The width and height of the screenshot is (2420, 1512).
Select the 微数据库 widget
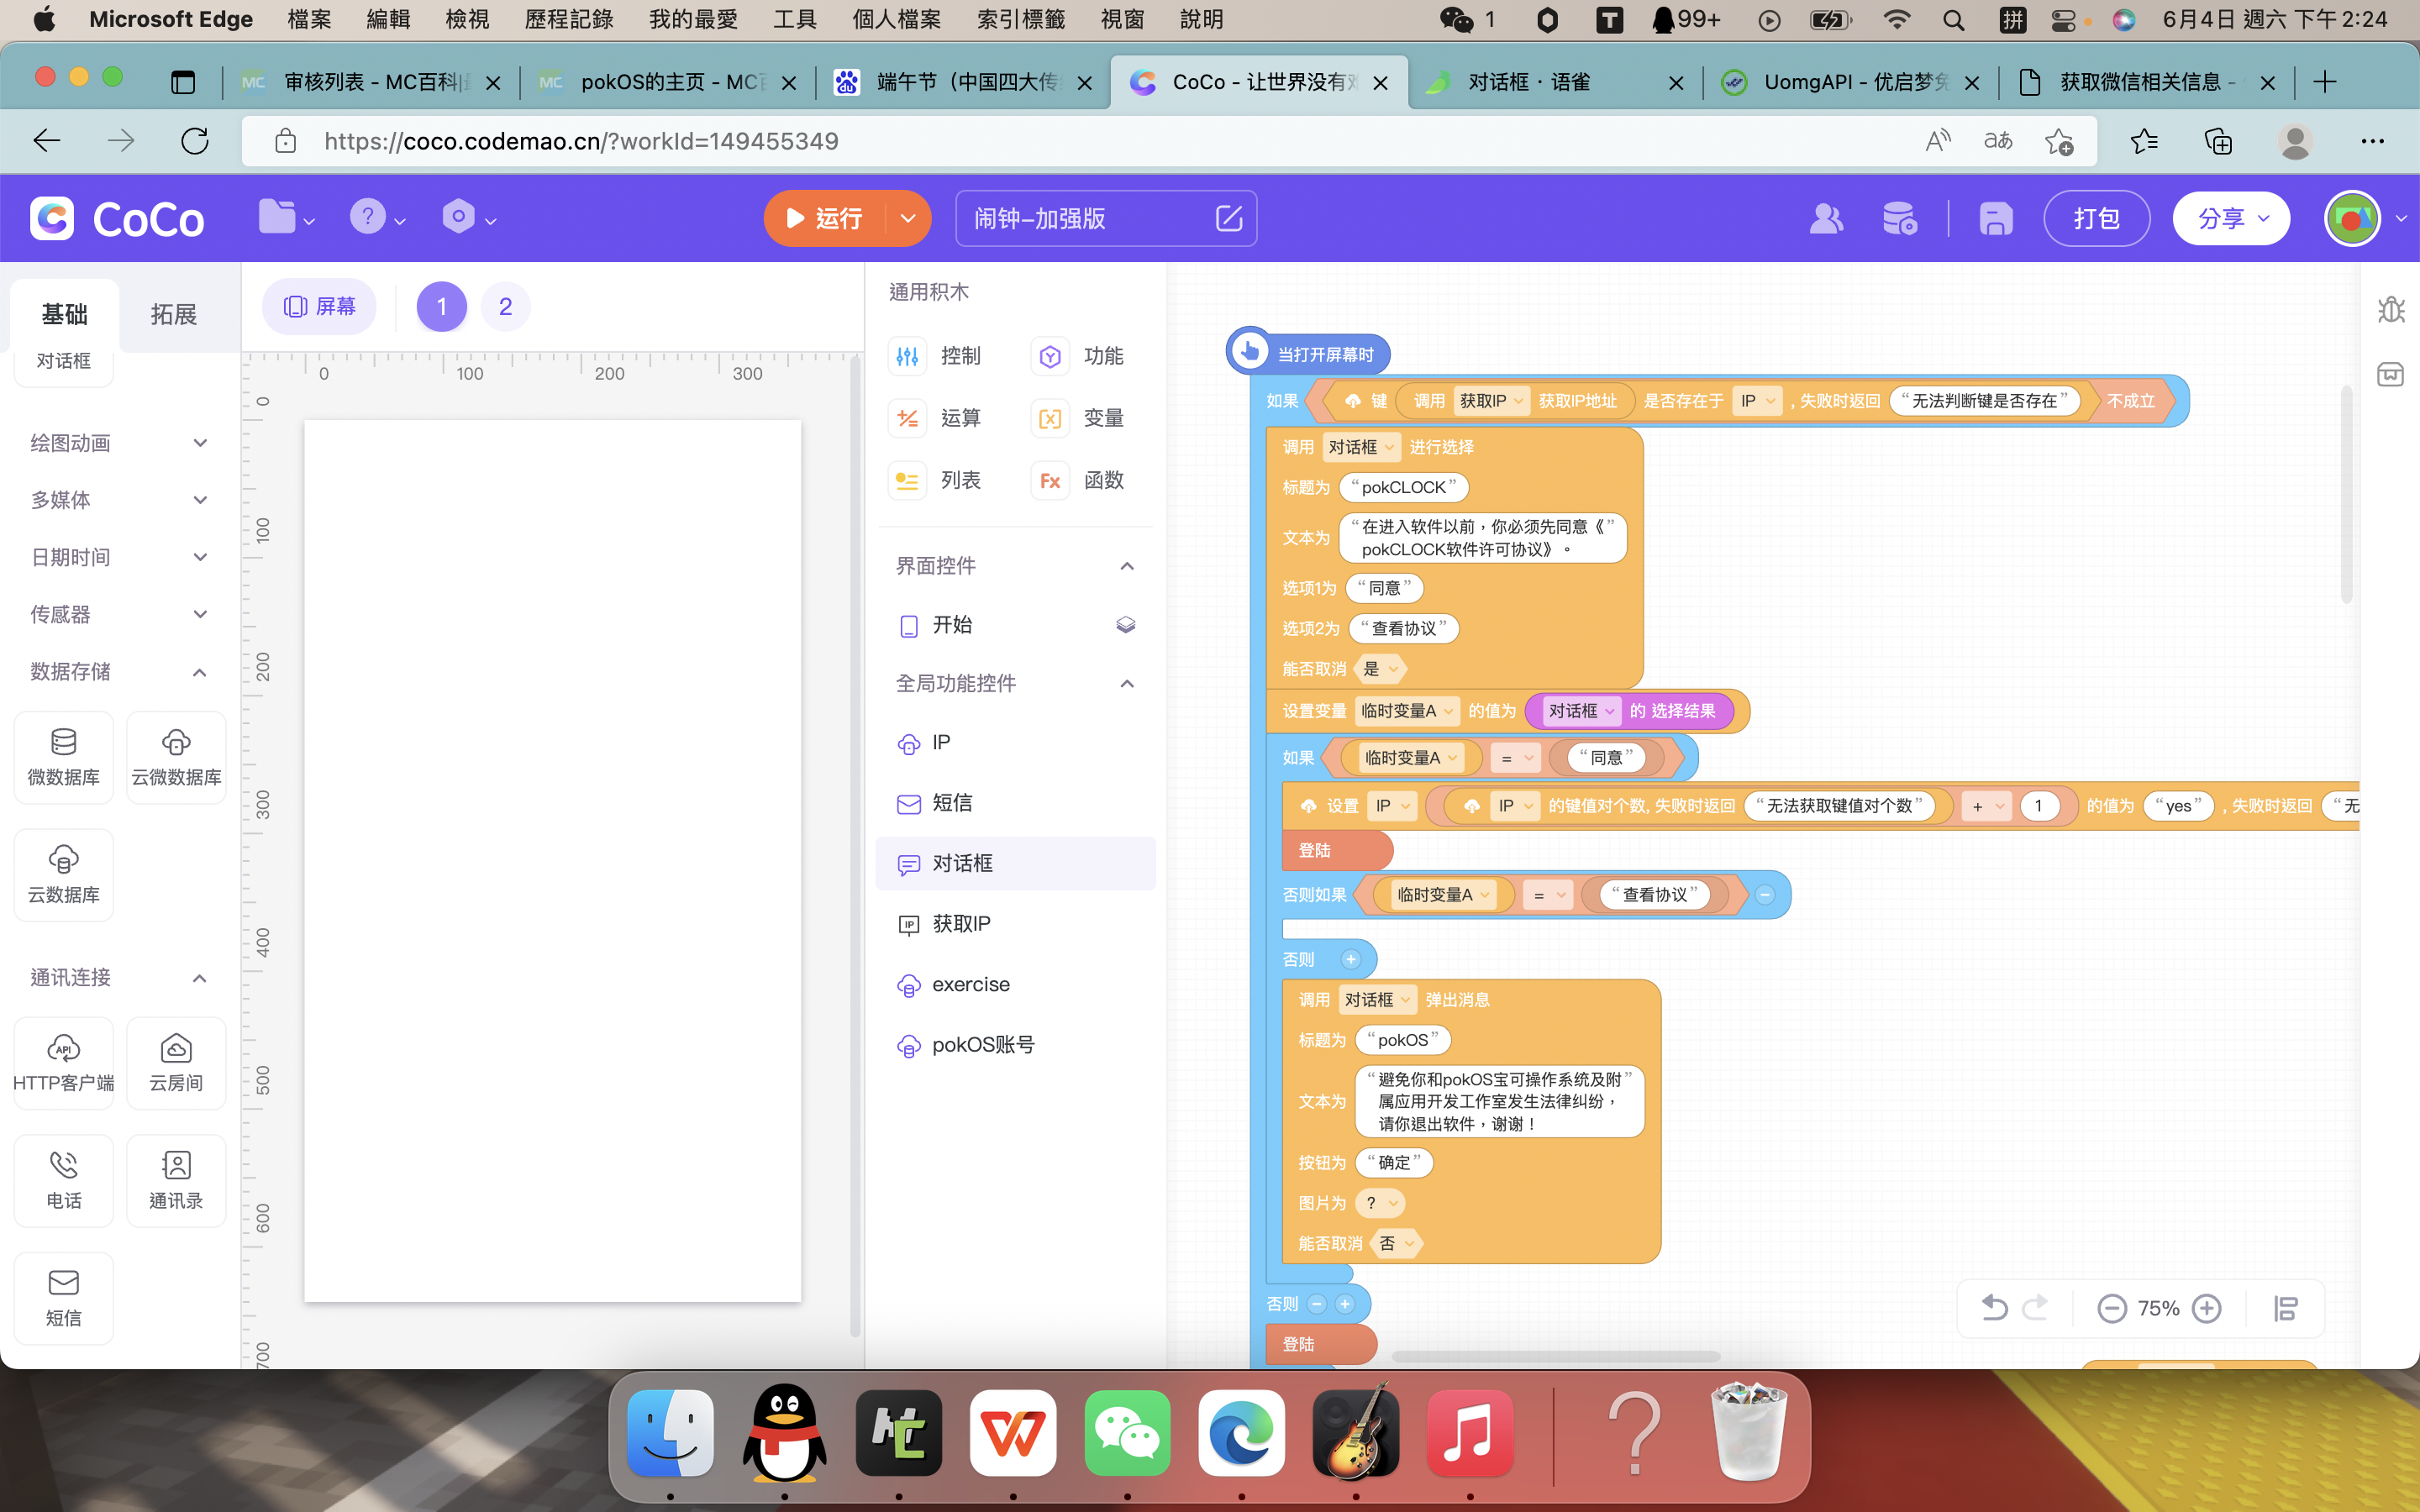(64, 757)
